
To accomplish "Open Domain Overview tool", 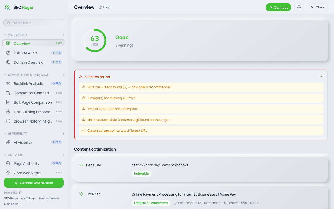I will click(34, 62).
